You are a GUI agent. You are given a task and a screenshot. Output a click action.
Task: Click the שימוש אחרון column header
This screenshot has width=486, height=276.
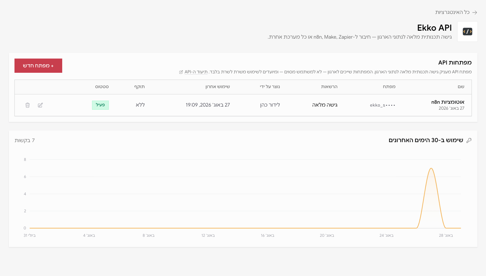(218, 87)
